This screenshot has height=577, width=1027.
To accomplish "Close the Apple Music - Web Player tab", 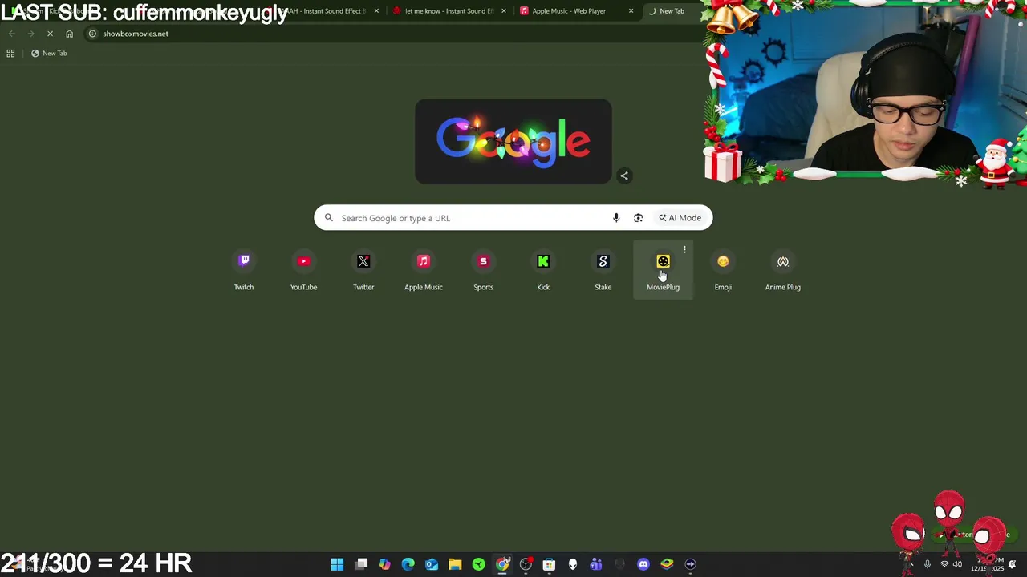I will [631, 11].
